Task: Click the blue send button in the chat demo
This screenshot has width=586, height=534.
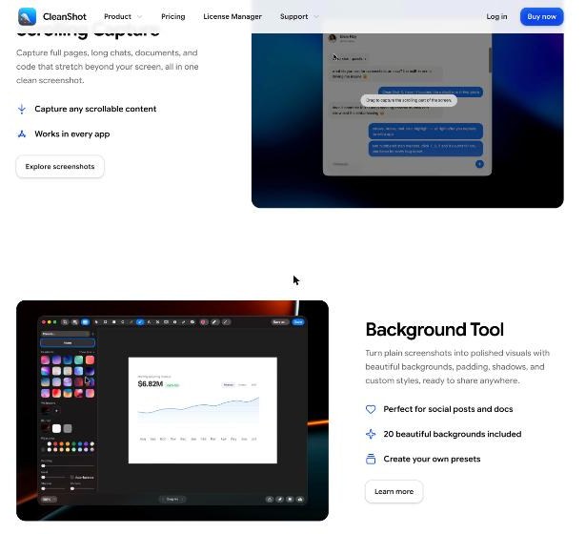Action: pyautogui.click(x=479, y=164)
